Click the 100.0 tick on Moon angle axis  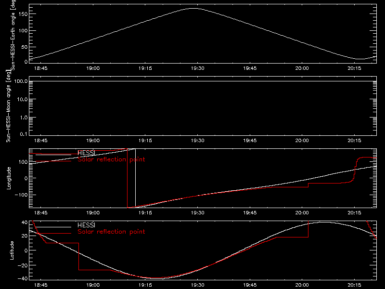pyautogui.click(x=21, y=81)
